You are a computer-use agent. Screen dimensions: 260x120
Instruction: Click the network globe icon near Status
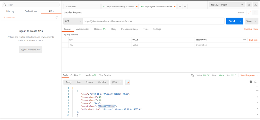[x=192, y=75]
